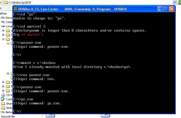Close the DOSBox window
The height and width of the screenshot is (118, 181).
pos(172,9)
